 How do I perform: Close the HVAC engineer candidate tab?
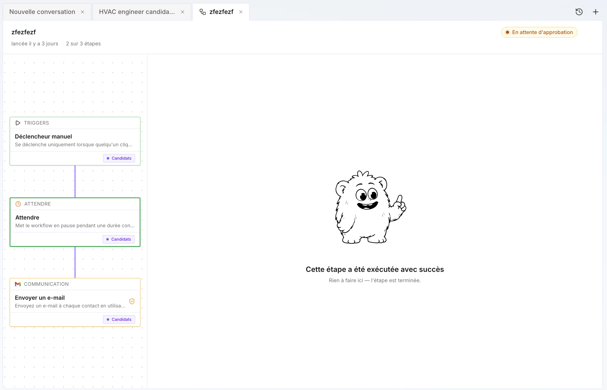[183, 12]
